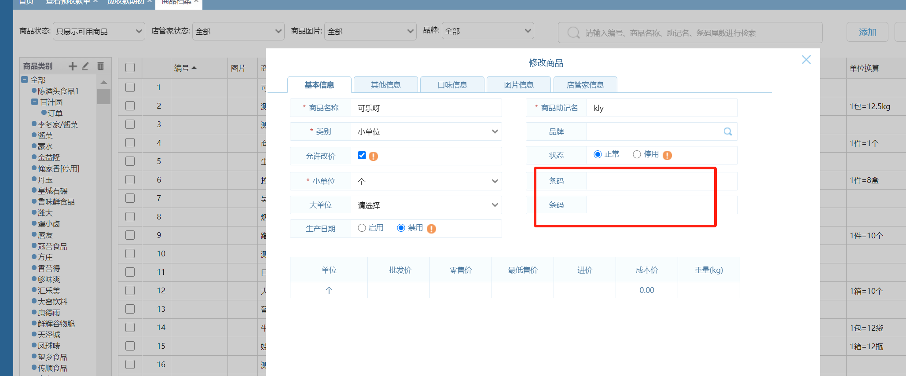
Task: Click the warning icon beside 允许改价
Action: (374, 156)
